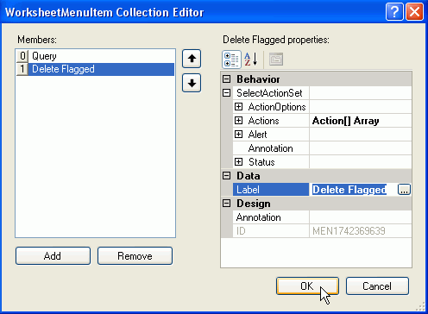Click index 0 beside Query
The width and height of the screenshot is (428, 314).
coord(22,56)
